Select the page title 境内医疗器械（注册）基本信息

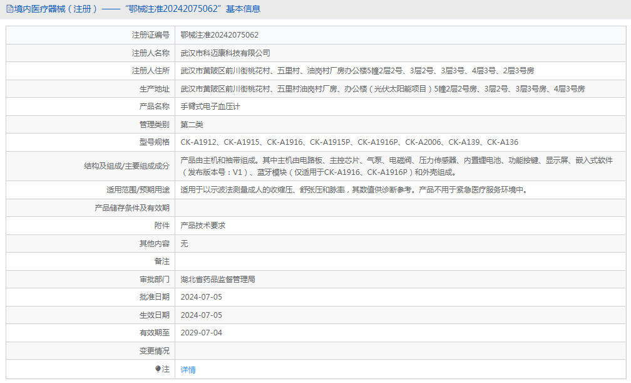coord(137,9)
